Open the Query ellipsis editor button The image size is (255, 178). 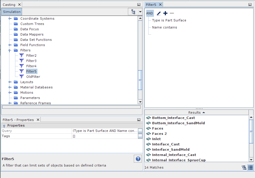click(140, 131)
